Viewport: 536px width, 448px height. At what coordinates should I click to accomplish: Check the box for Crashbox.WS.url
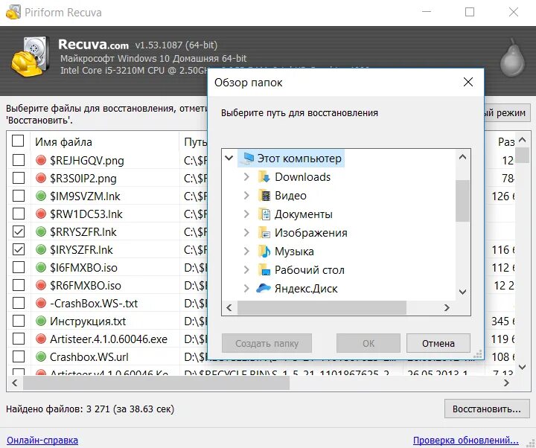pyautogui.click(x=19, y=356)
